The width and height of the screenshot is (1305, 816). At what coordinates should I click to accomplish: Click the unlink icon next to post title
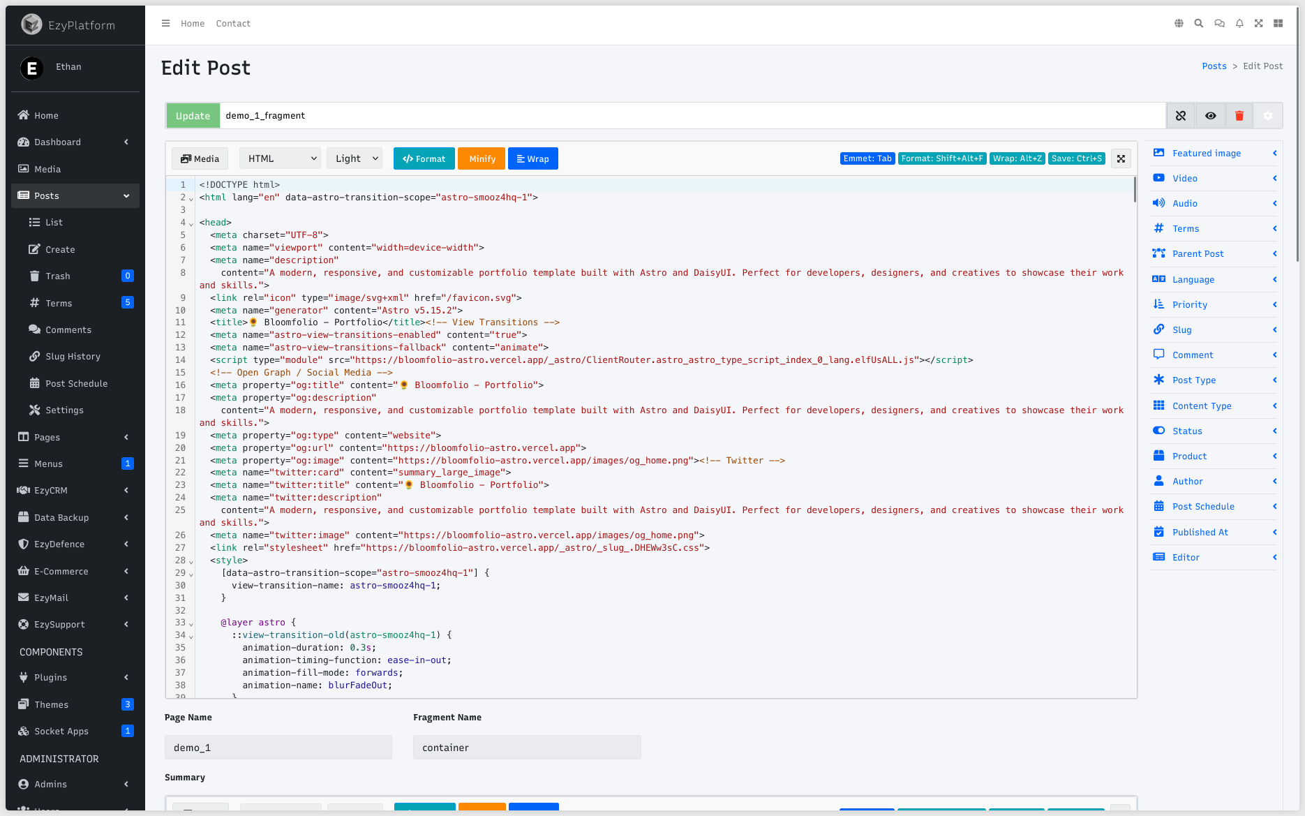[x=1181, y=116]
